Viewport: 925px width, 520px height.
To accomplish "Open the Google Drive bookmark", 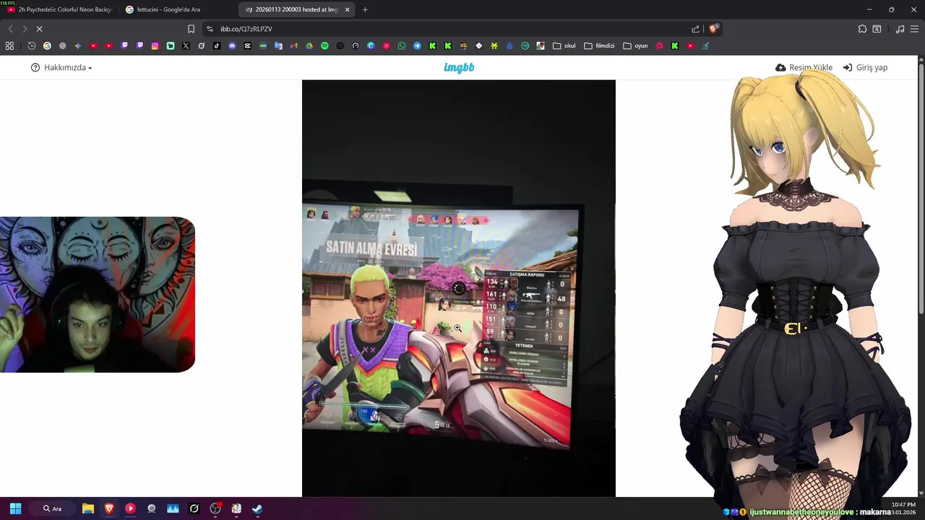I will pyautogui.click(x=309, y=45).
